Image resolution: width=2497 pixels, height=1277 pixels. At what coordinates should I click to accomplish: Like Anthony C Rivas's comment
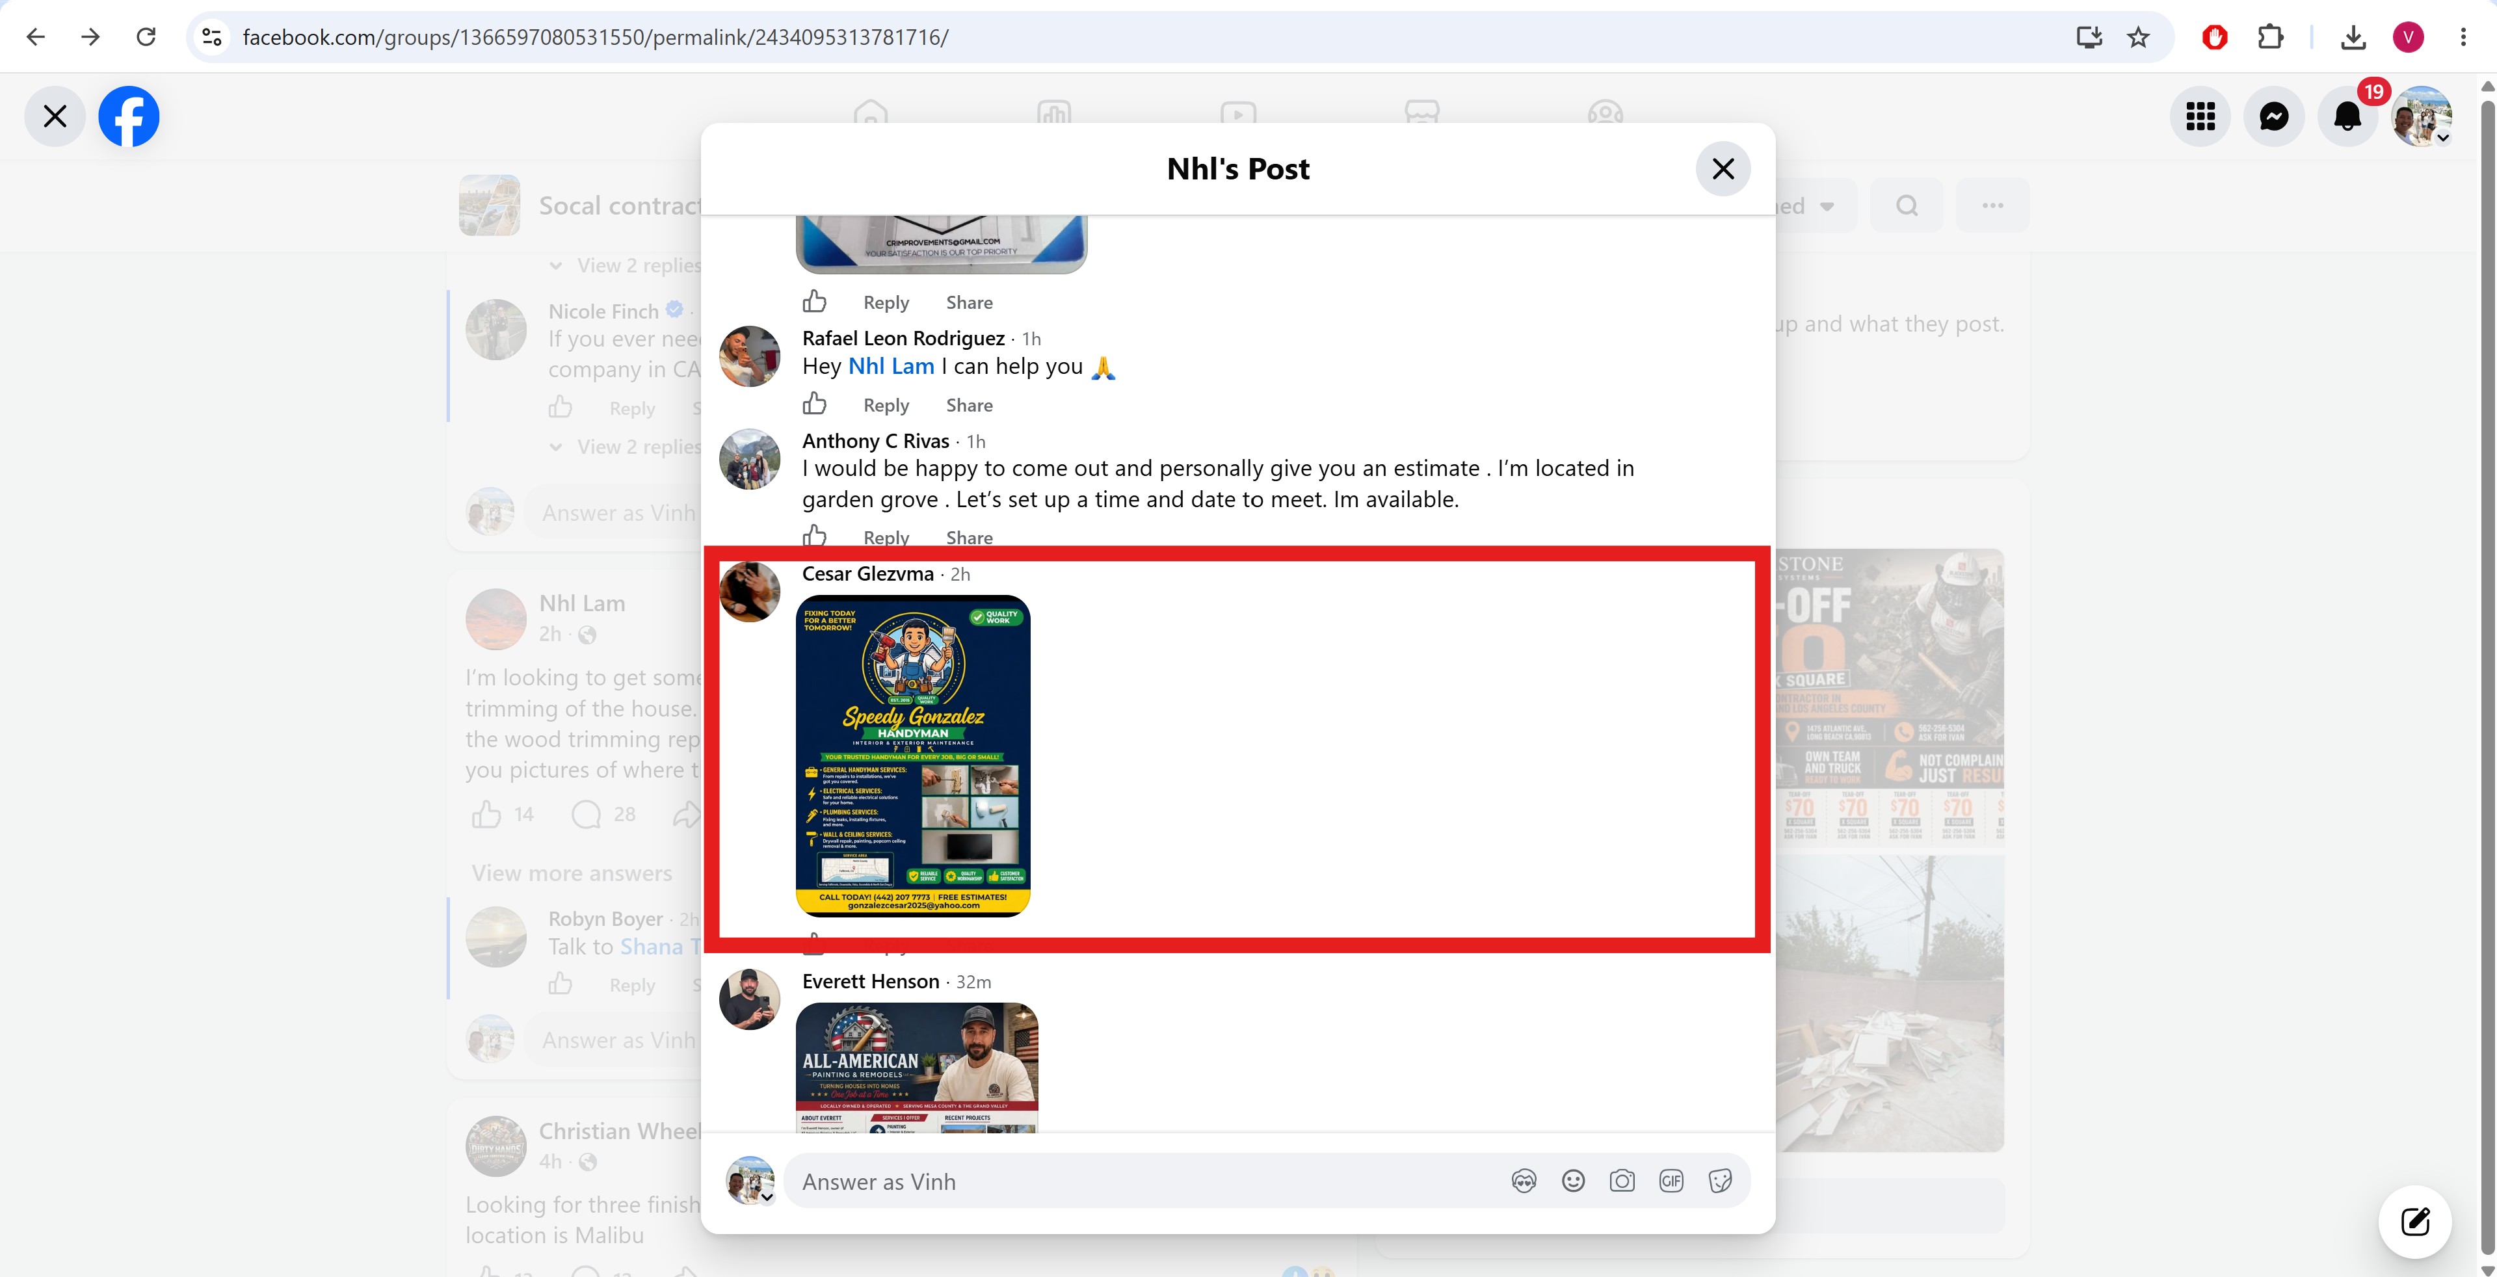[x=814, y=535]
